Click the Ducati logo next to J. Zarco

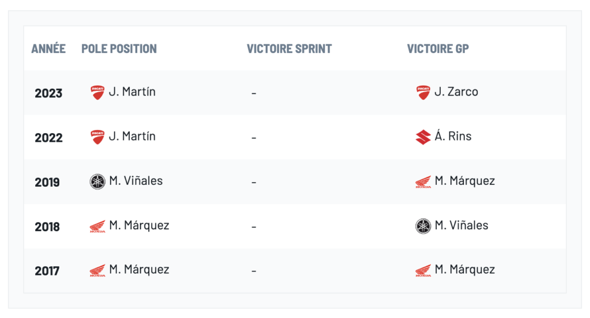[x=423, y=92]
